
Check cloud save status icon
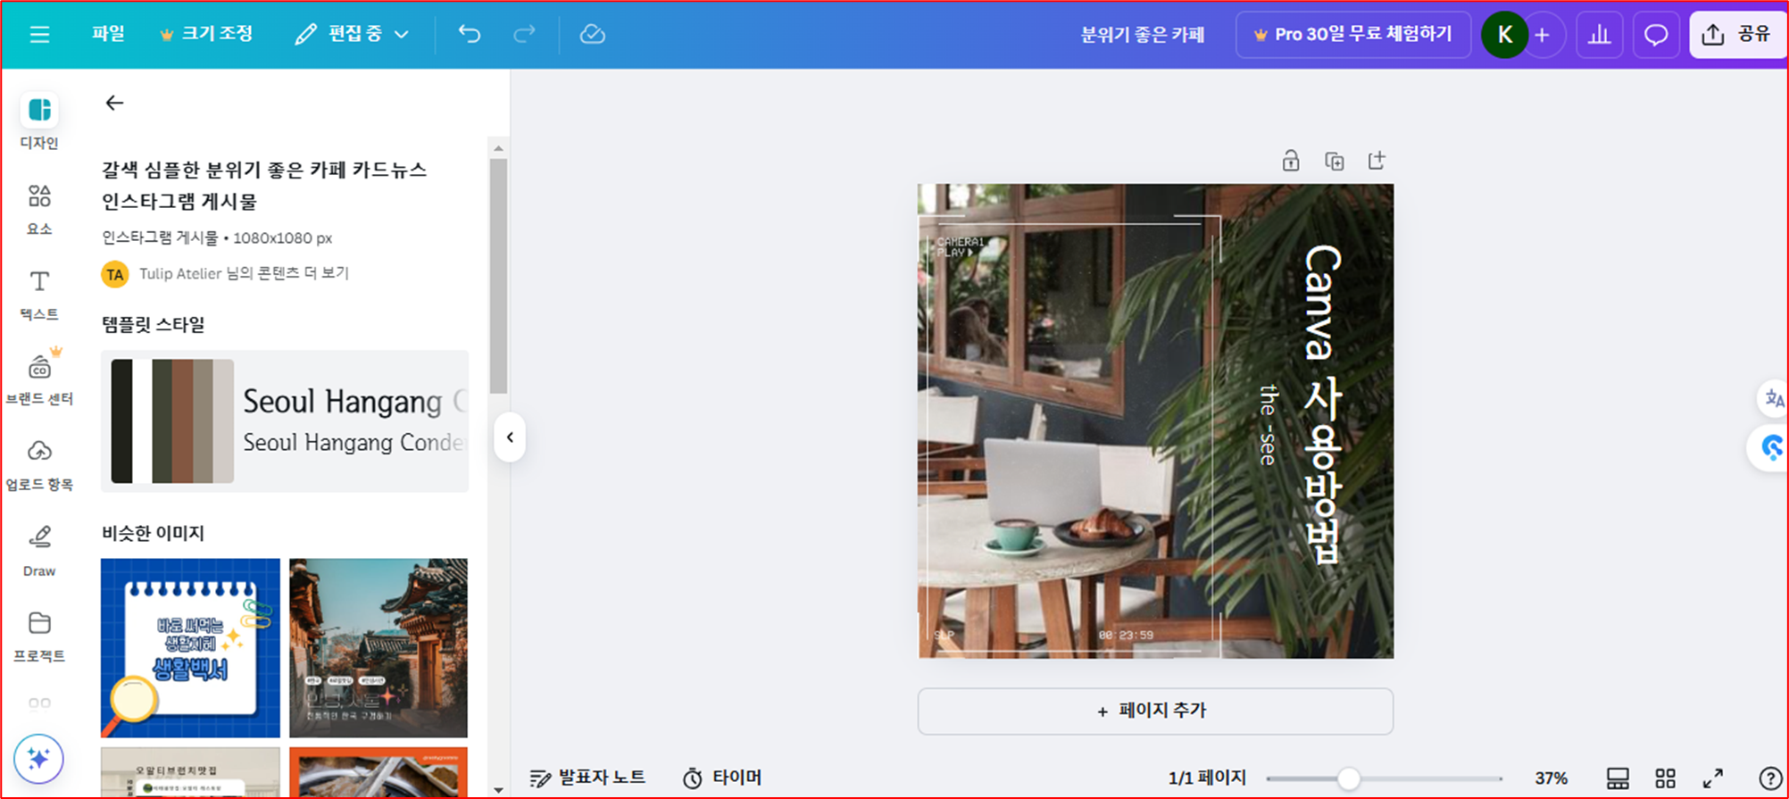(592, 34)
